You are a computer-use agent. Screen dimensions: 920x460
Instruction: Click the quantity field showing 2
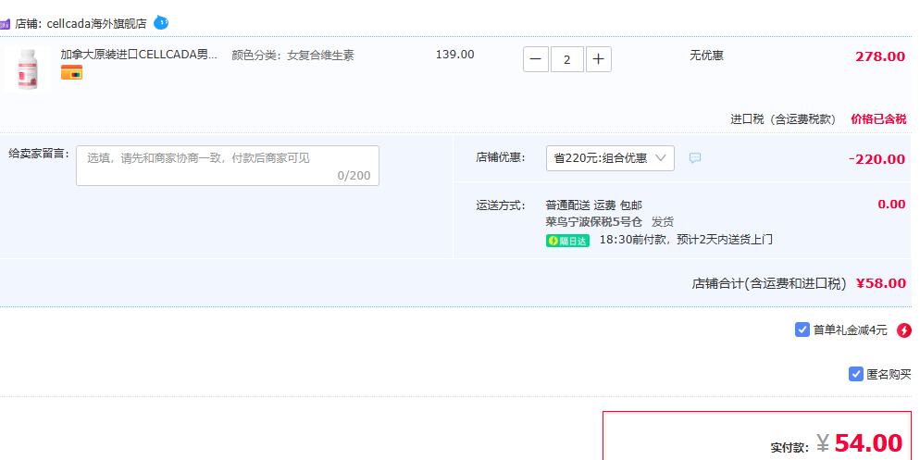566,59
